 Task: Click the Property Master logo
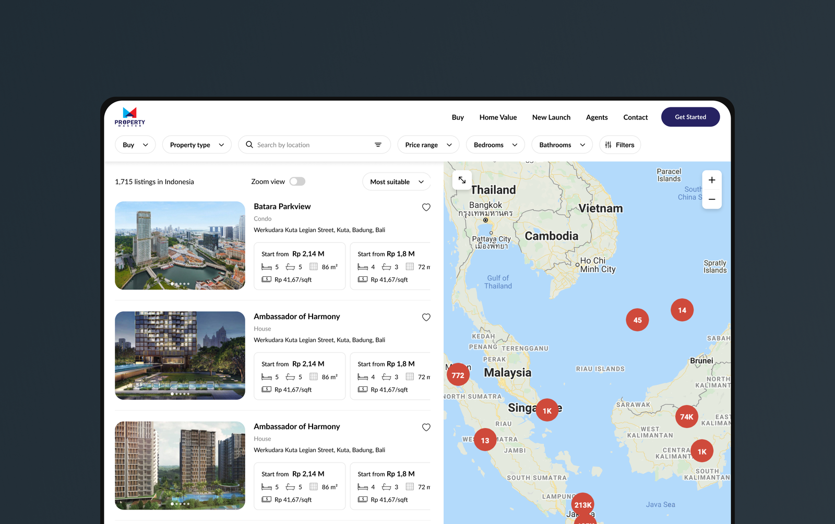(130, 117)
